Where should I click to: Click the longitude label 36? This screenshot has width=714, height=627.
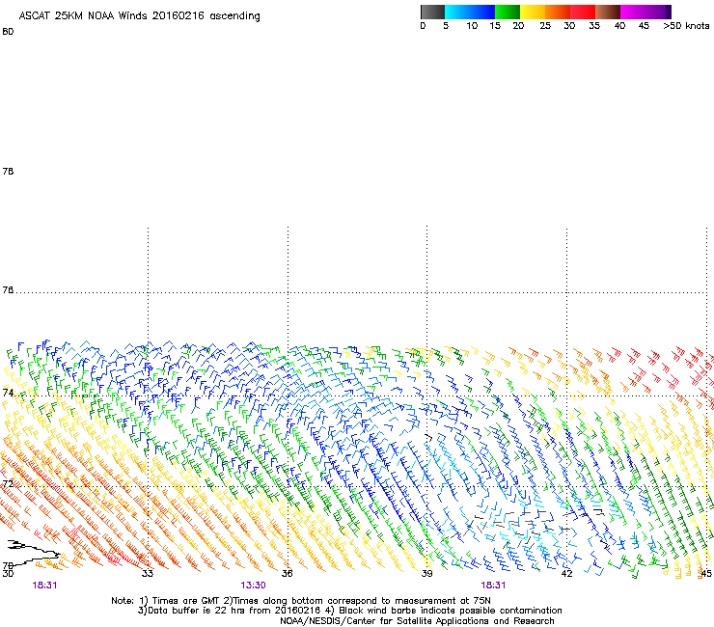287,573
